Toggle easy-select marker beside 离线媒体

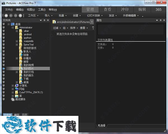point(4,99)
